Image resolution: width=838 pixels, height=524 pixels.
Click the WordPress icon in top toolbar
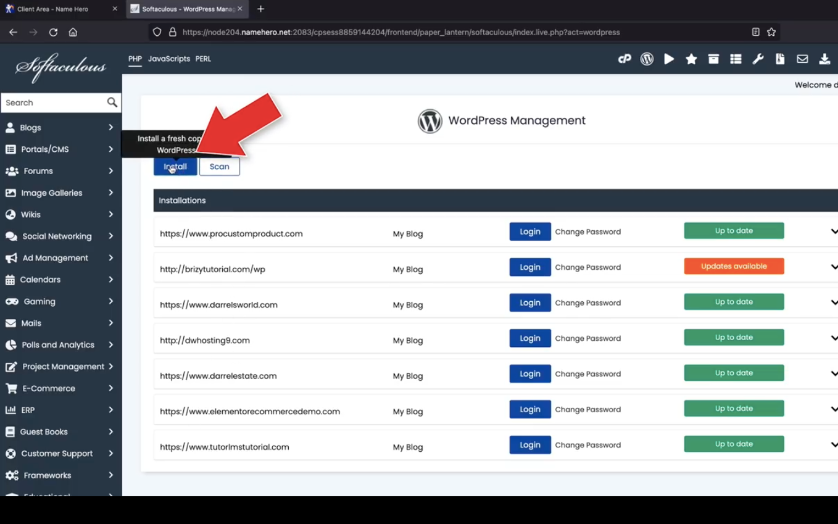[x=647, y=59]
